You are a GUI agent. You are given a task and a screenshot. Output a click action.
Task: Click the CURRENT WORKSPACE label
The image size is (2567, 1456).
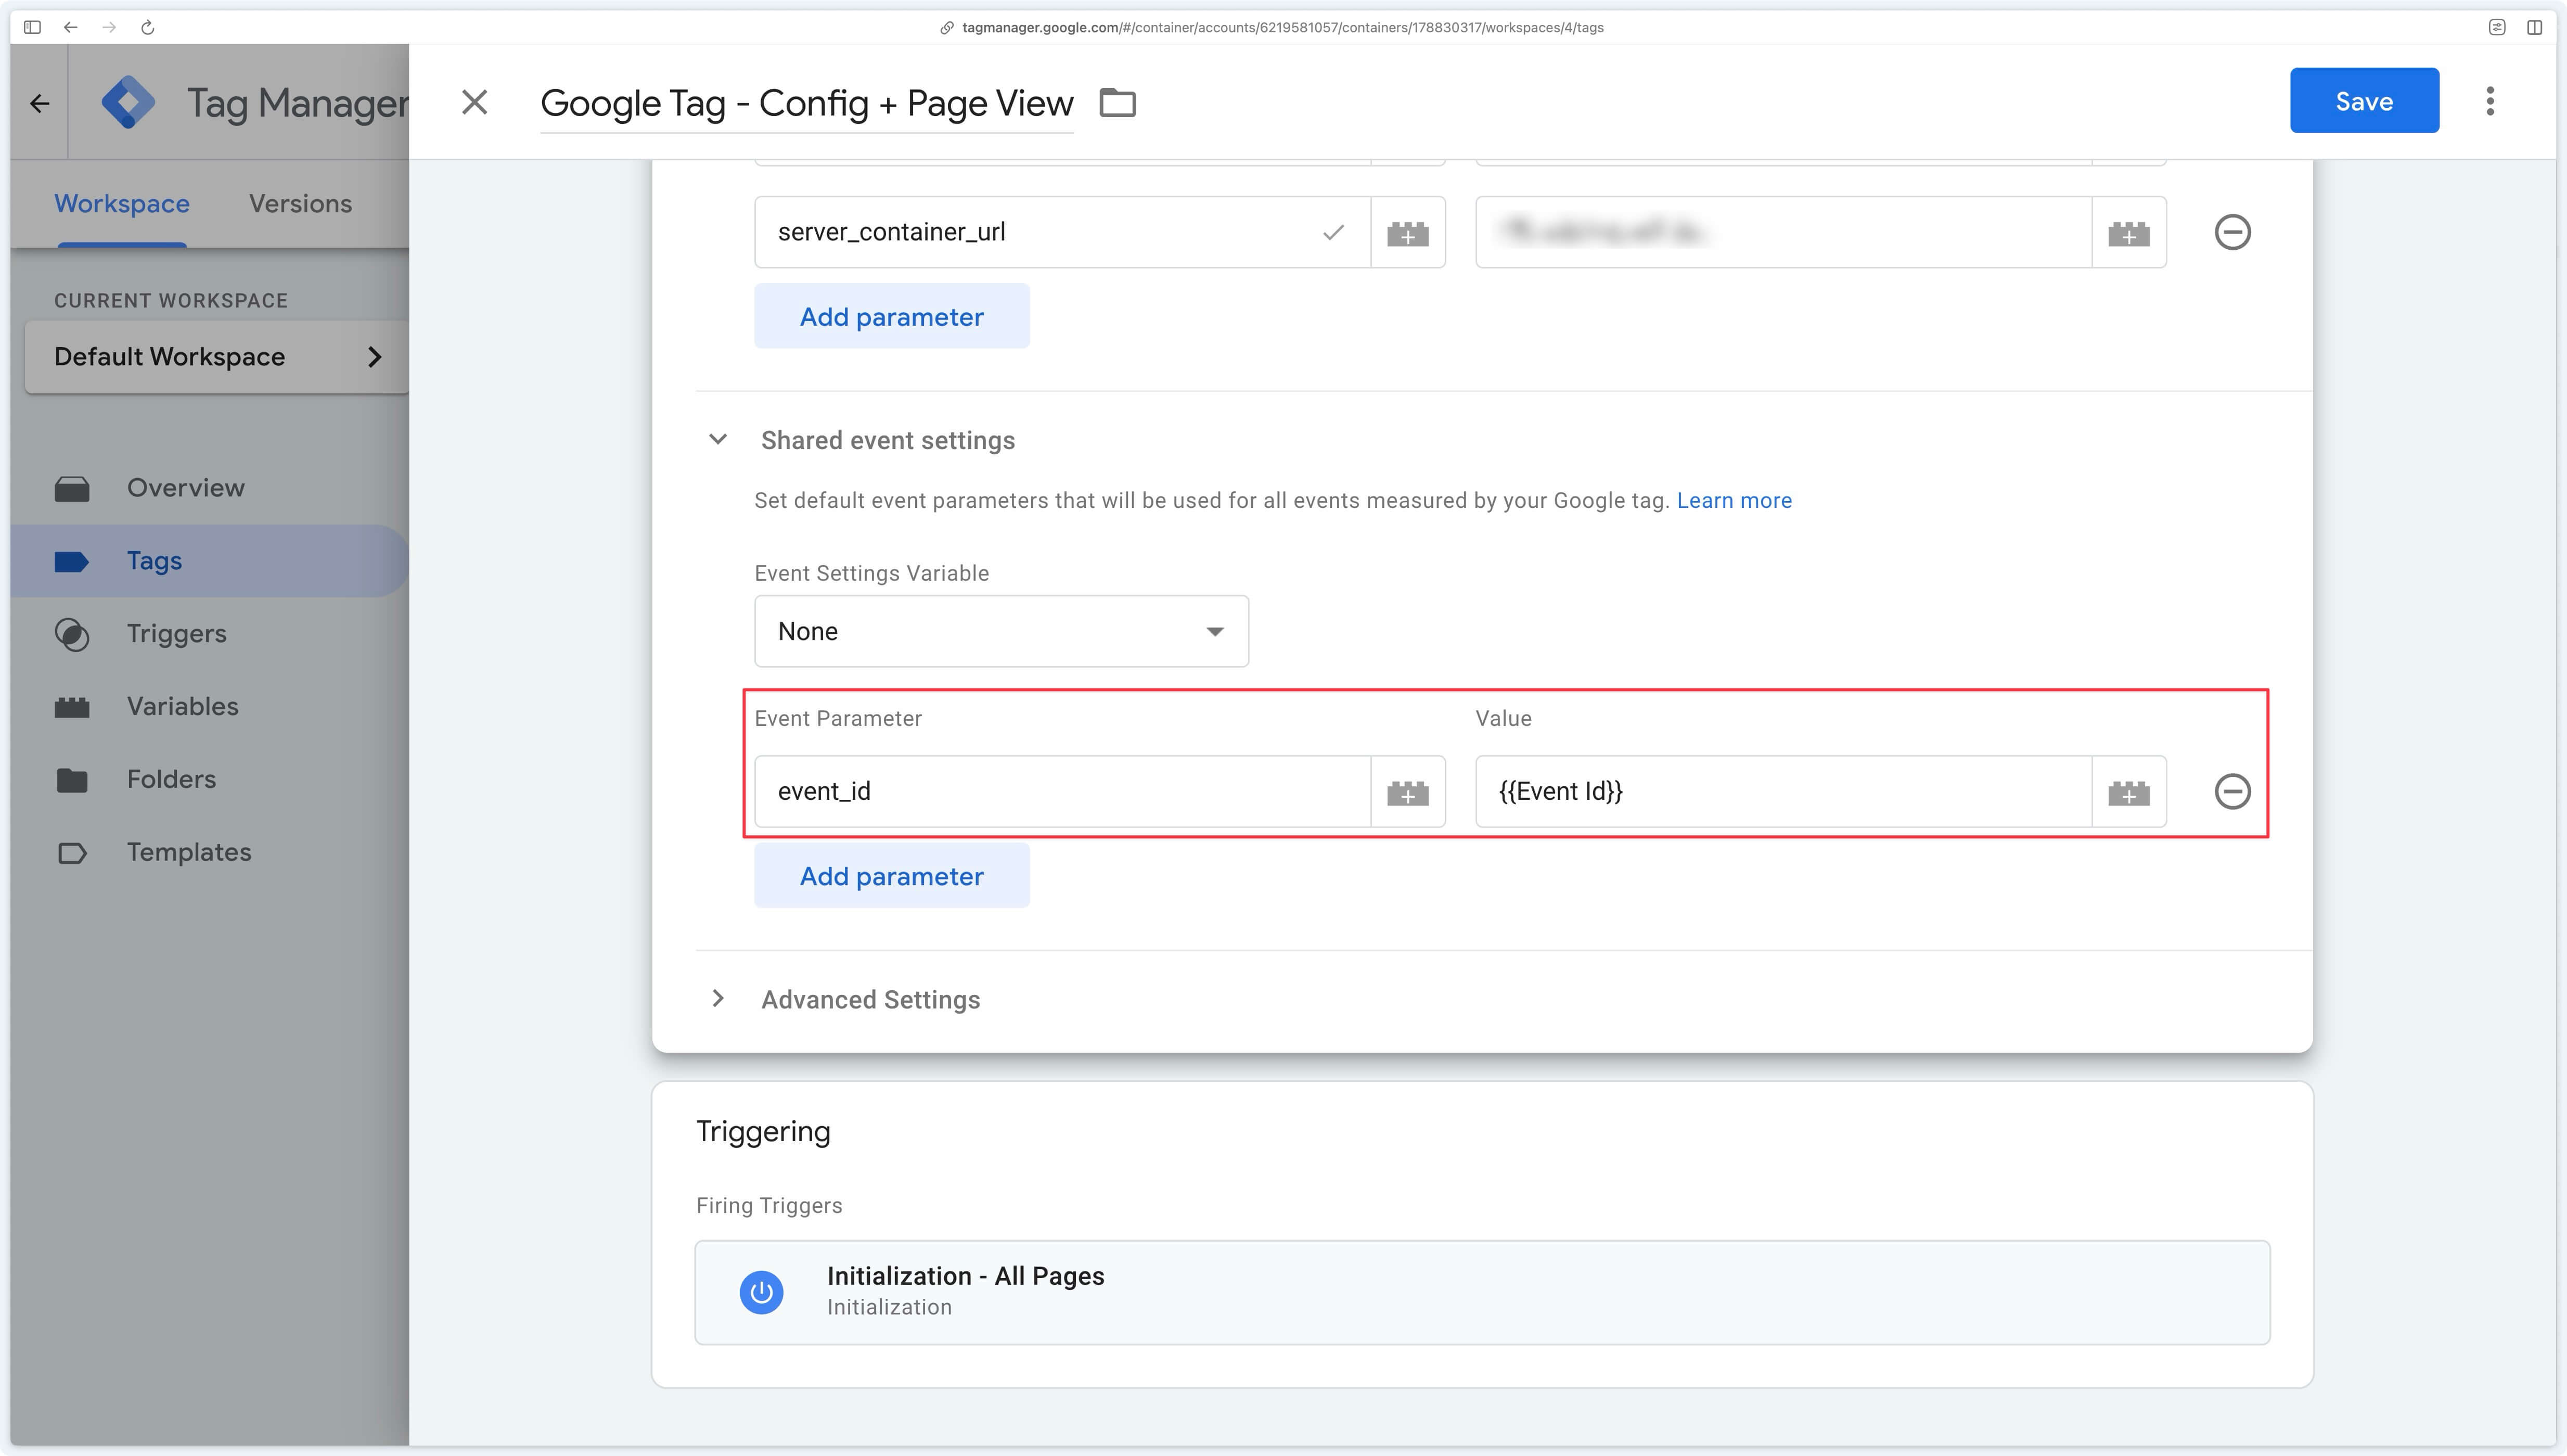[x=171, y=301]
